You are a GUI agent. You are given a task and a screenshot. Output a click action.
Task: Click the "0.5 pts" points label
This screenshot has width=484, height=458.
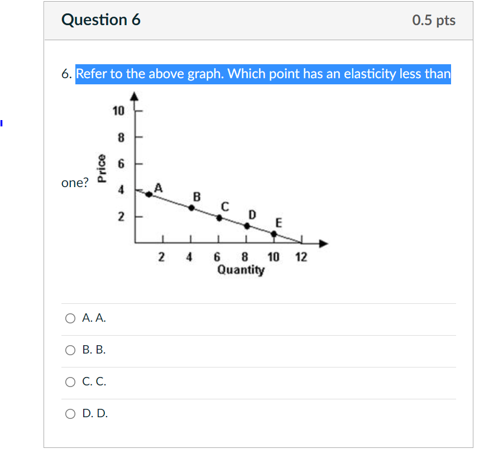click(x=434, y=21)
